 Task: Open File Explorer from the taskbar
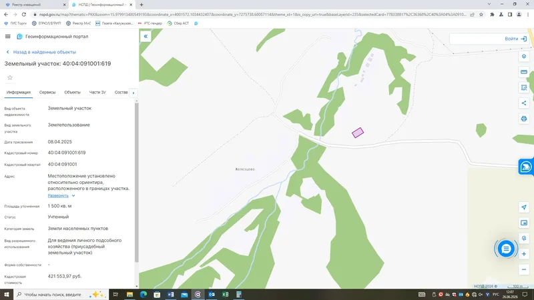point(129,295)
